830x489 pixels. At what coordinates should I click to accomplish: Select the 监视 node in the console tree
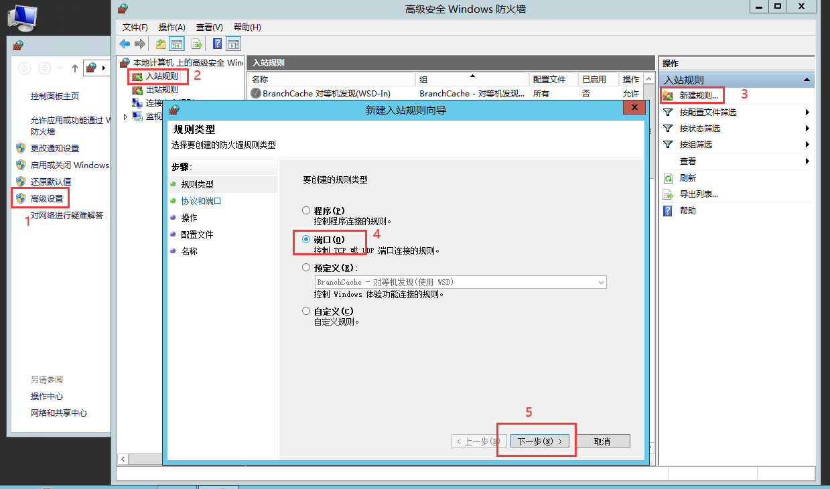[154, 117]
